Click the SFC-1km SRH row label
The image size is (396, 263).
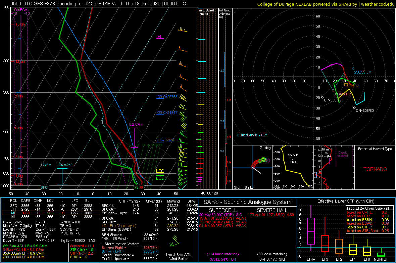[109, 206]
